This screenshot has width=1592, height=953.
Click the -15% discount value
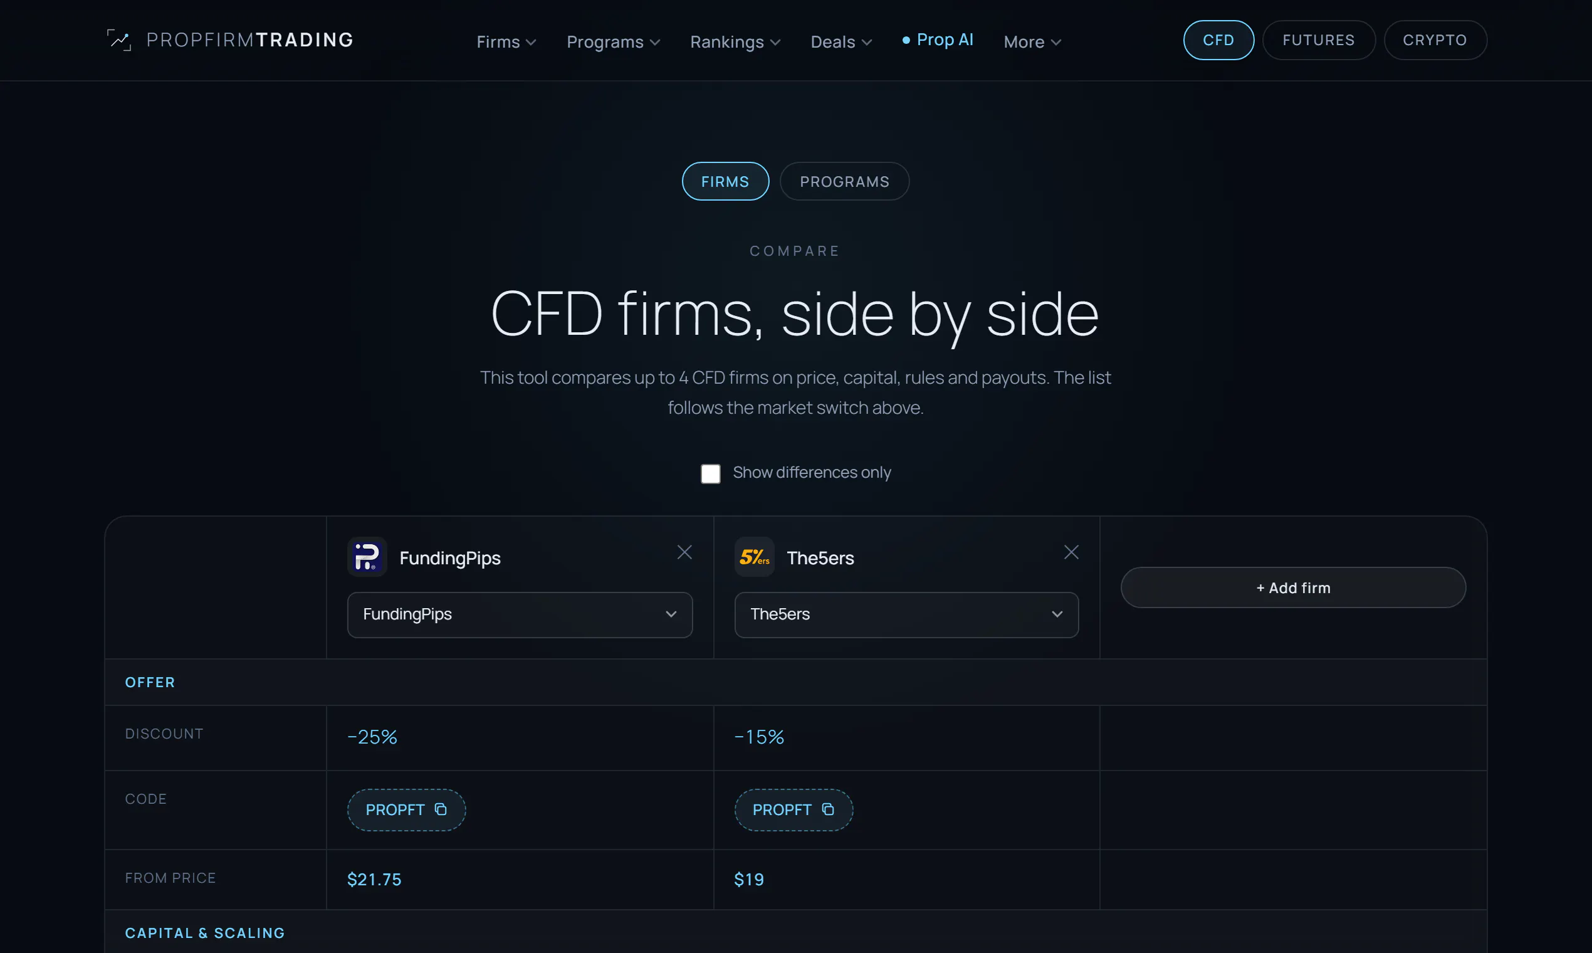pyautogui.click(x=760, y=737)
